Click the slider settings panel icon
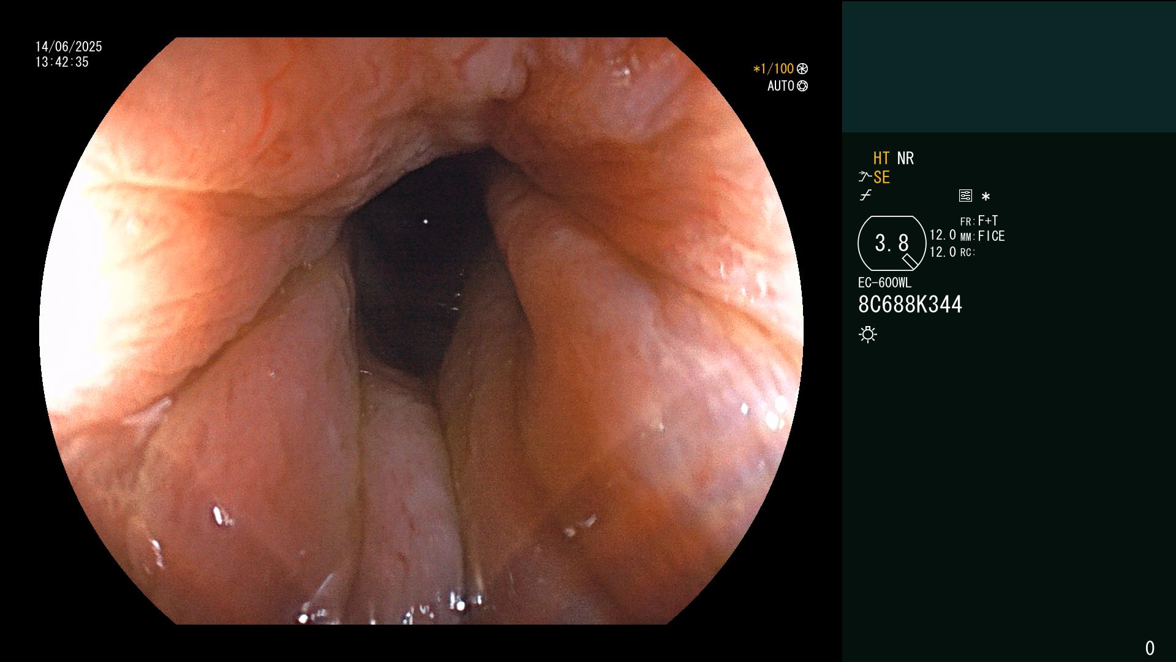Viewport: 1176px width, 662px height. tap(965, 196)
